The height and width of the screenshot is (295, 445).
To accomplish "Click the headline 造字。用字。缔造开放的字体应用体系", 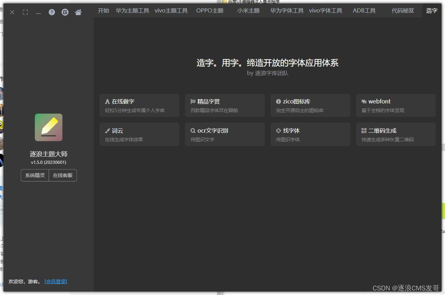I will pos(268,63).
